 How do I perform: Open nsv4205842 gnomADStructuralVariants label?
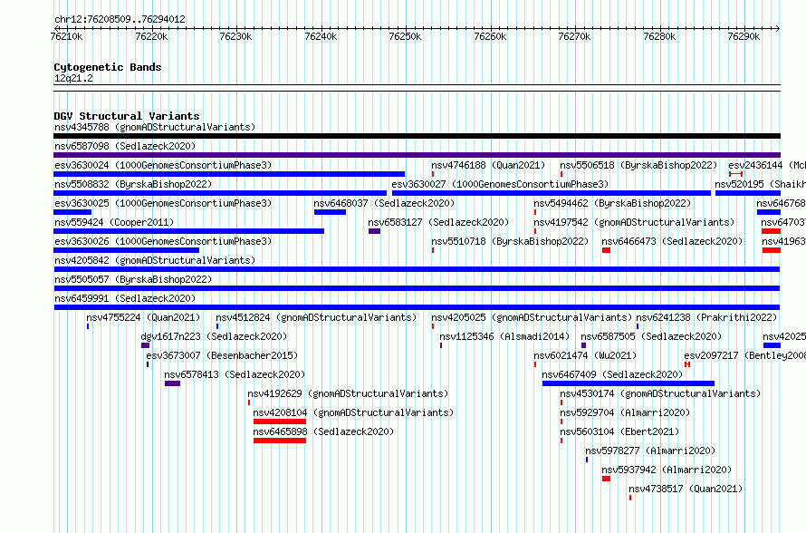pos(155,260)
